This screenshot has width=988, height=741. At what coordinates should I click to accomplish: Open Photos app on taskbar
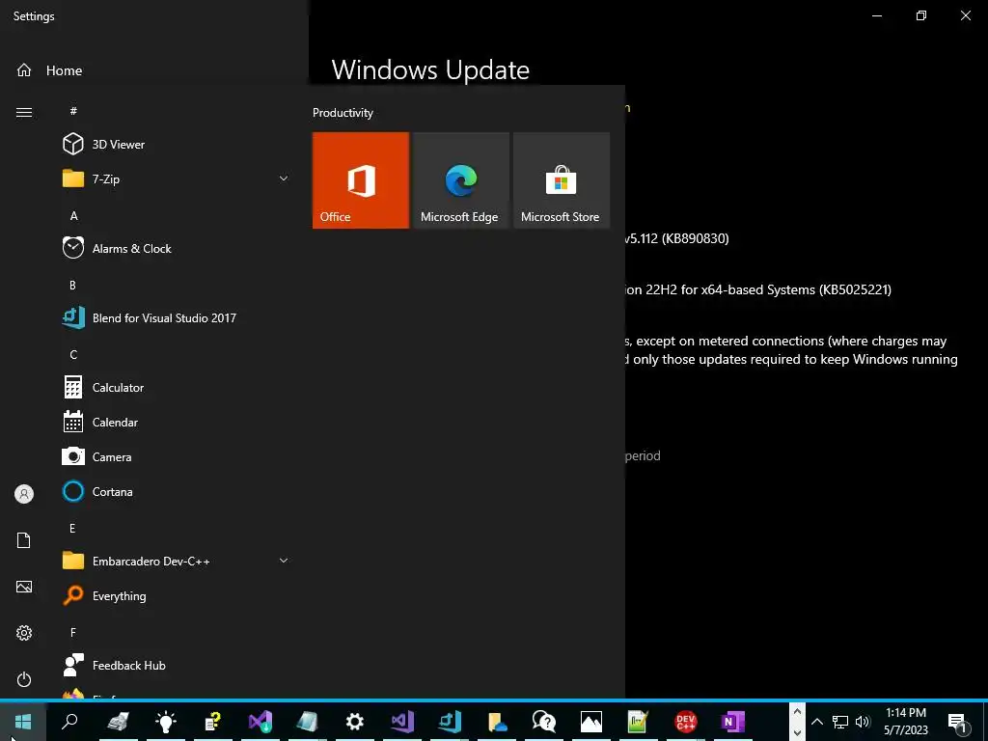[x=591, y=722]
